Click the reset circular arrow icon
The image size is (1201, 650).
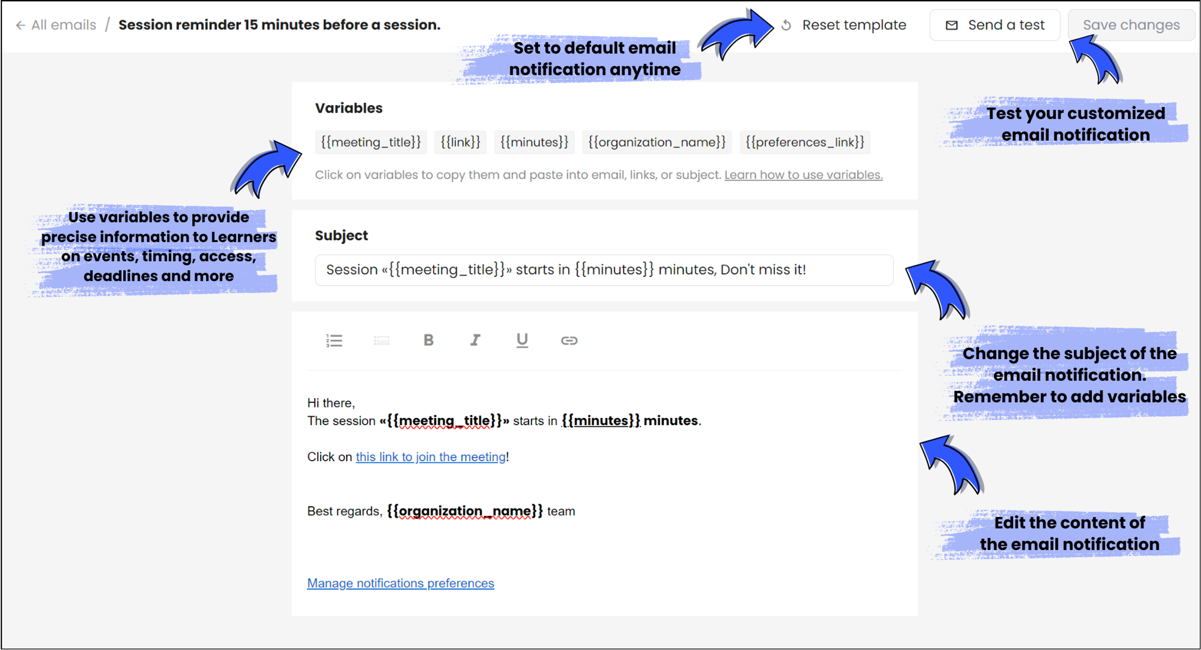pos(786,25)
